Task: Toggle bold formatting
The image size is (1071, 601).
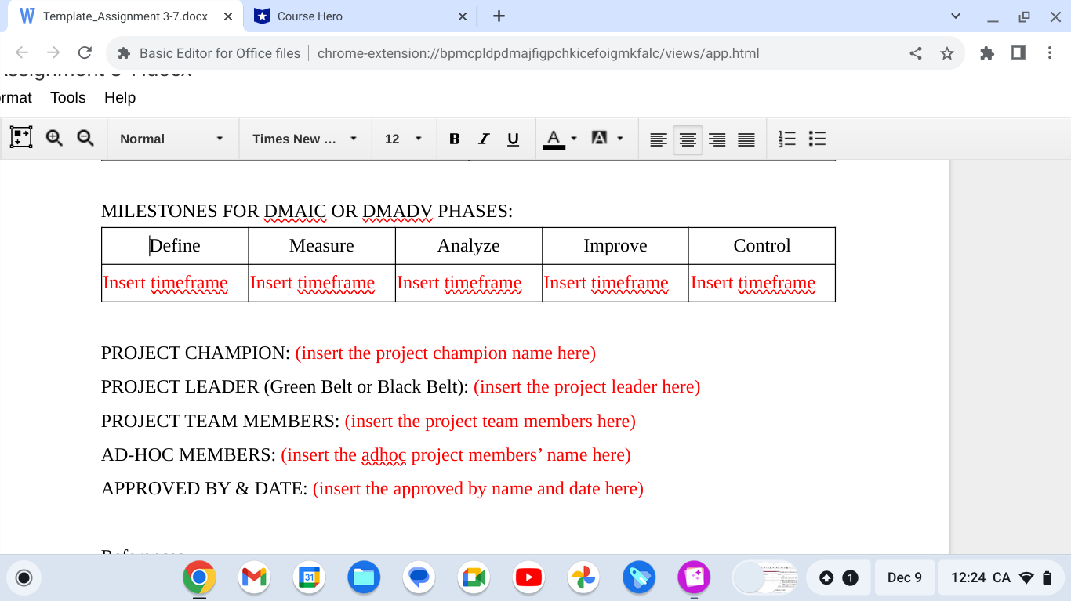Action: (x=455, y=139)
